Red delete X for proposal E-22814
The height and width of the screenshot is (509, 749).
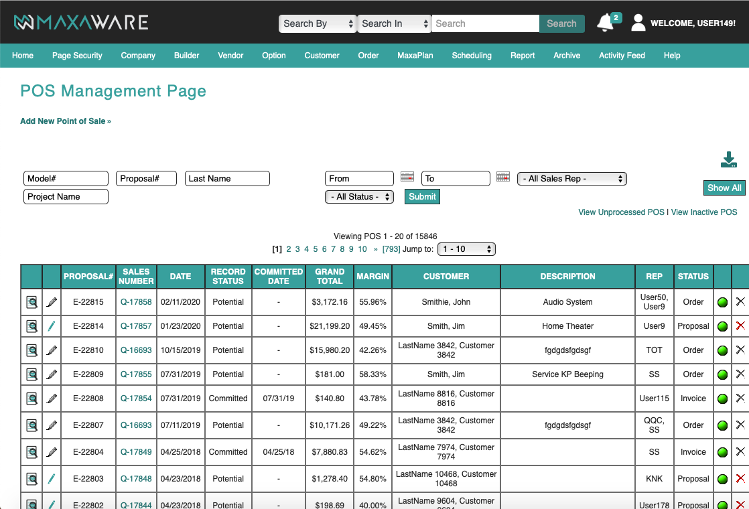[x=740, y=325]
